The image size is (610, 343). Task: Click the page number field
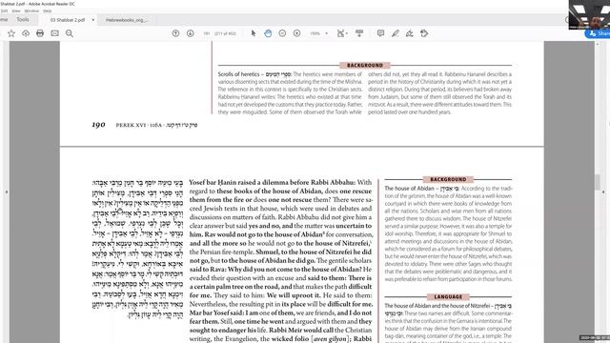click(x=207, y=33)
